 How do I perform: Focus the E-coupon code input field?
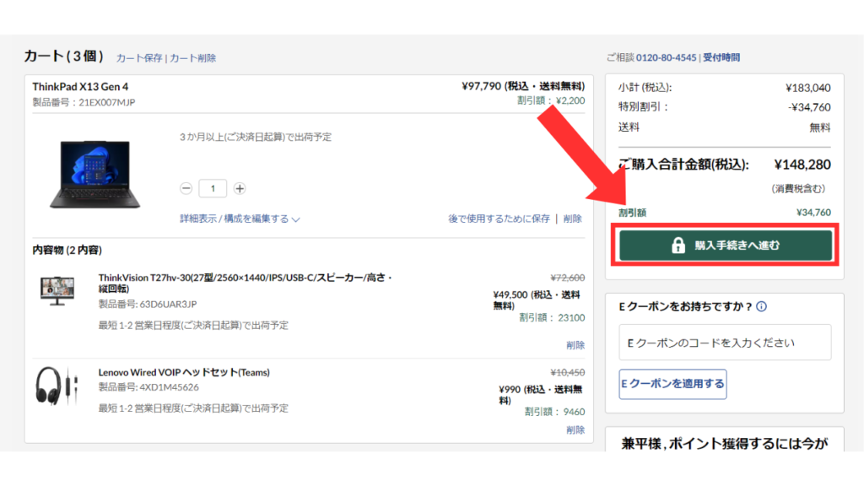click(725, 343)
